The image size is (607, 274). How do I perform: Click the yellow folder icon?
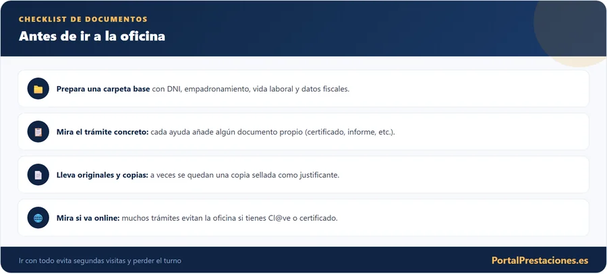[38, 89]
